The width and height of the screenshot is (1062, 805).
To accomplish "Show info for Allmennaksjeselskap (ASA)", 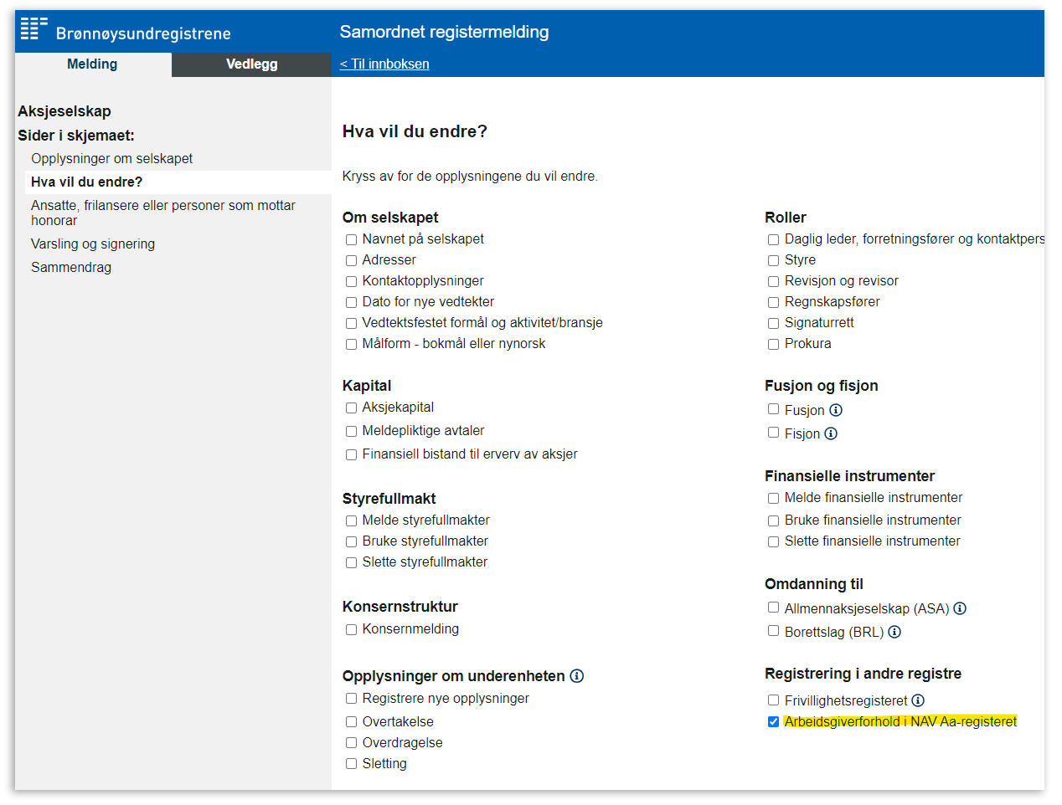I will click(x=960, y=608).
